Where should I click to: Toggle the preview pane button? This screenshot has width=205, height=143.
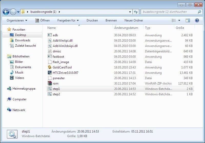188,20
